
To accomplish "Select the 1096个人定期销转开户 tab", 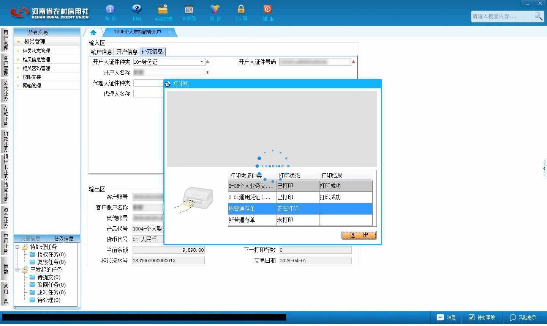I will [138, 32].
